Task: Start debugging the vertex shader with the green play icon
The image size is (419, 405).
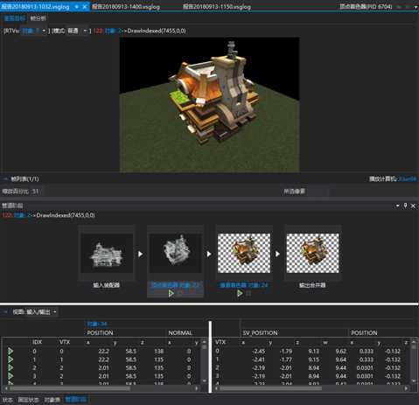Action: coord(171,293)
